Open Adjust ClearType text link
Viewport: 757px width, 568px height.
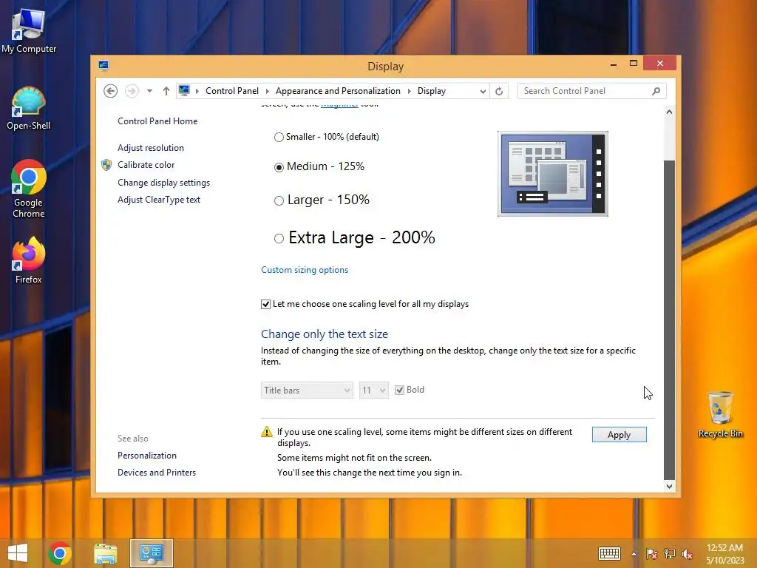(x=159, y=200)
